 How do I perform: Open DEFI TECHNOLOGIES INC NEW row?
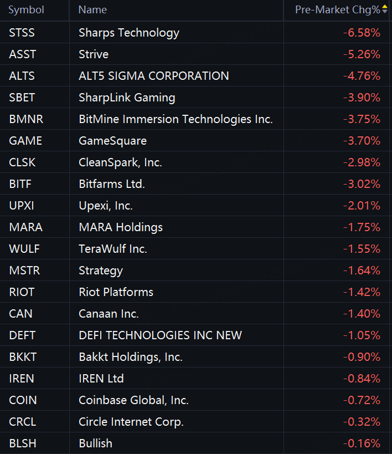[160, 335]
